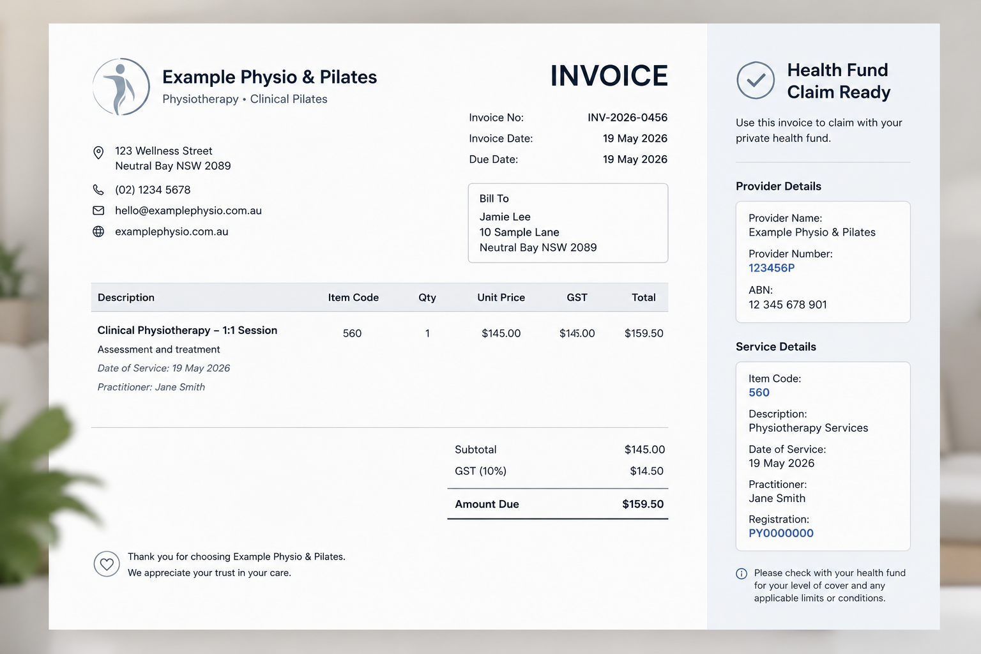Open the examplephysio.com.au website address

click(x=172, y=232)
